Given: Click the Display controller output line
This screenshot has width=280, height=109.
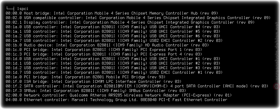Looking at the screenshot, I should [x=130, y=22].
